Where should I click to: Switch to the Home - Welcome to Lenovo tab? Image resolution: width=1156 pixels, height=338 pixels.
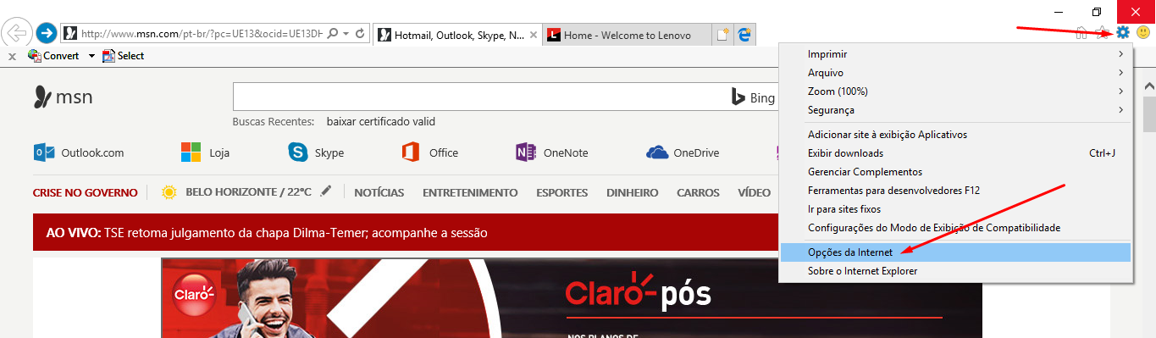628,35
